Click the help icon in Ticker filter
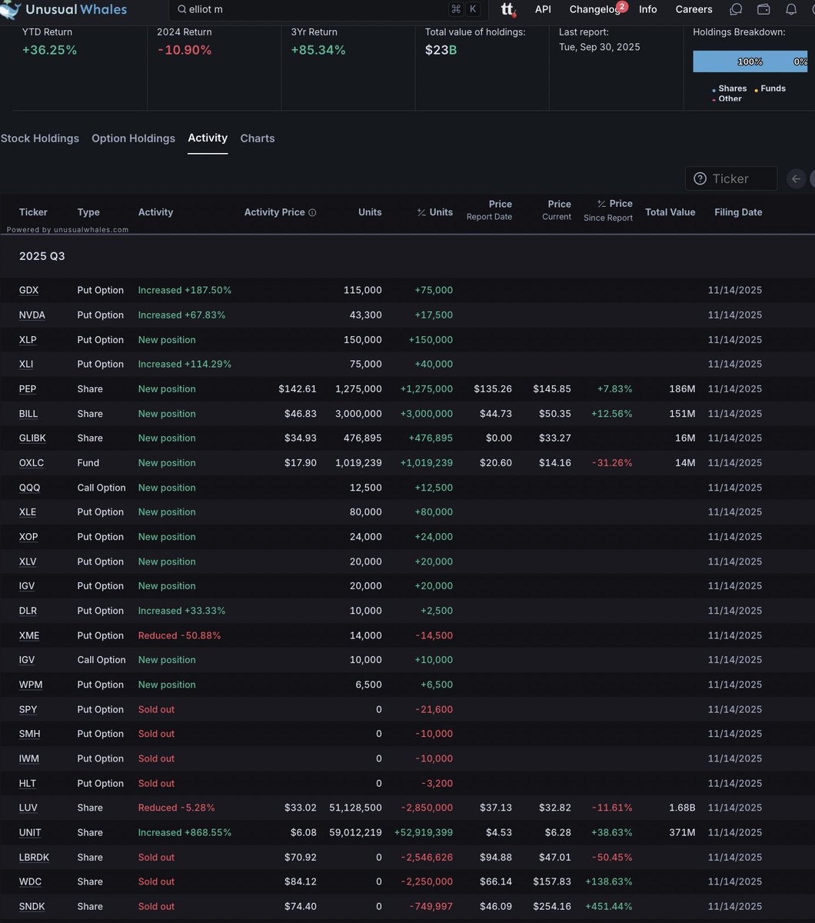 (x=700, y=178)
